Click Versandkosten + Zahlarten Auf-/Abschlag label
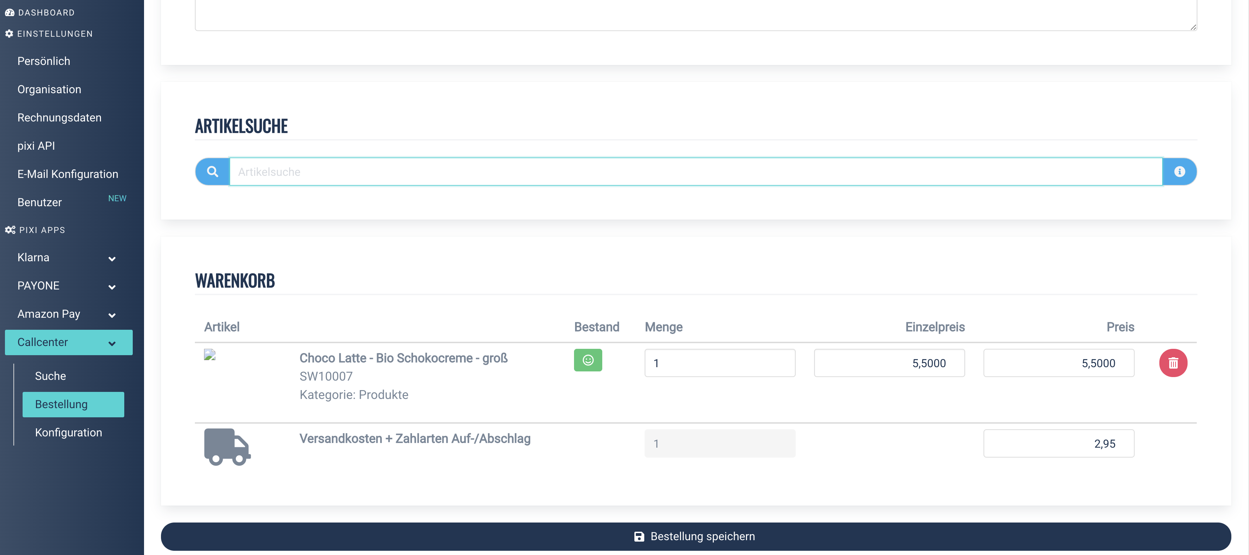1249x555 pixels. 414,438
